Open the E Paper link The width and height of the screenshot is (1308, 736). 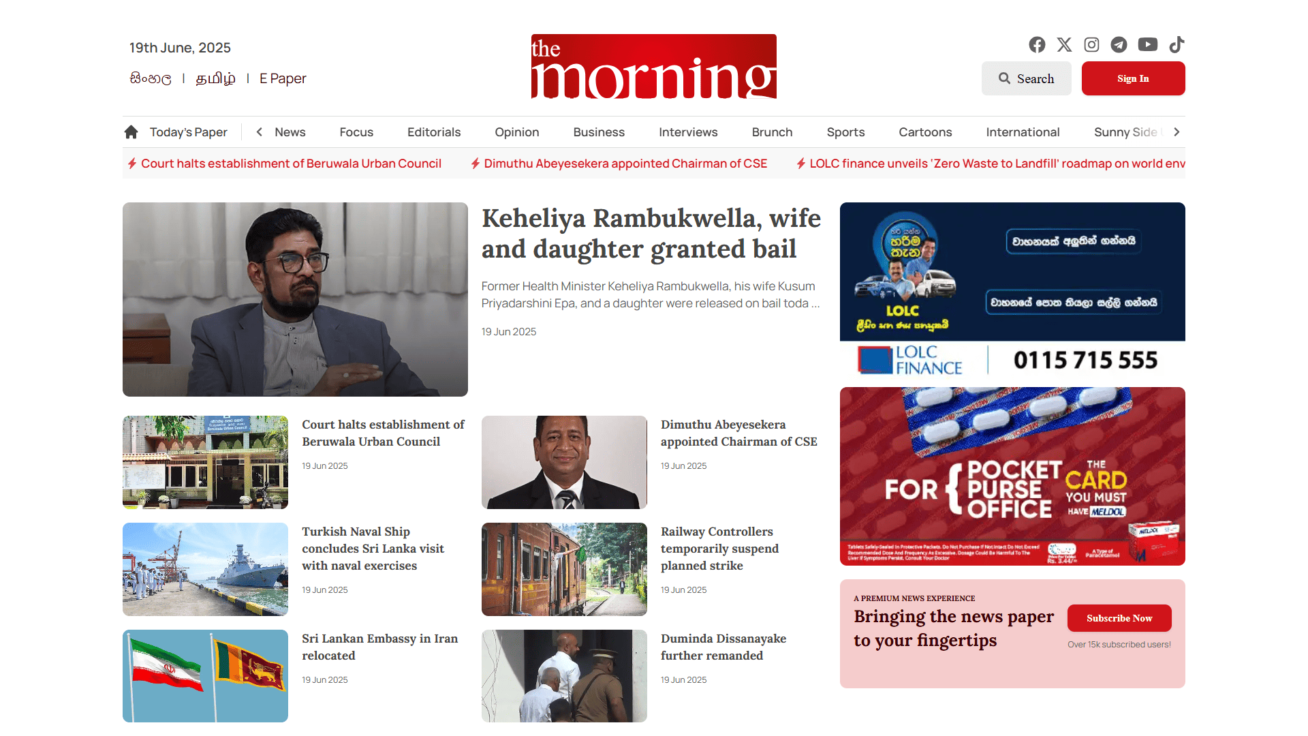[283, 78]
